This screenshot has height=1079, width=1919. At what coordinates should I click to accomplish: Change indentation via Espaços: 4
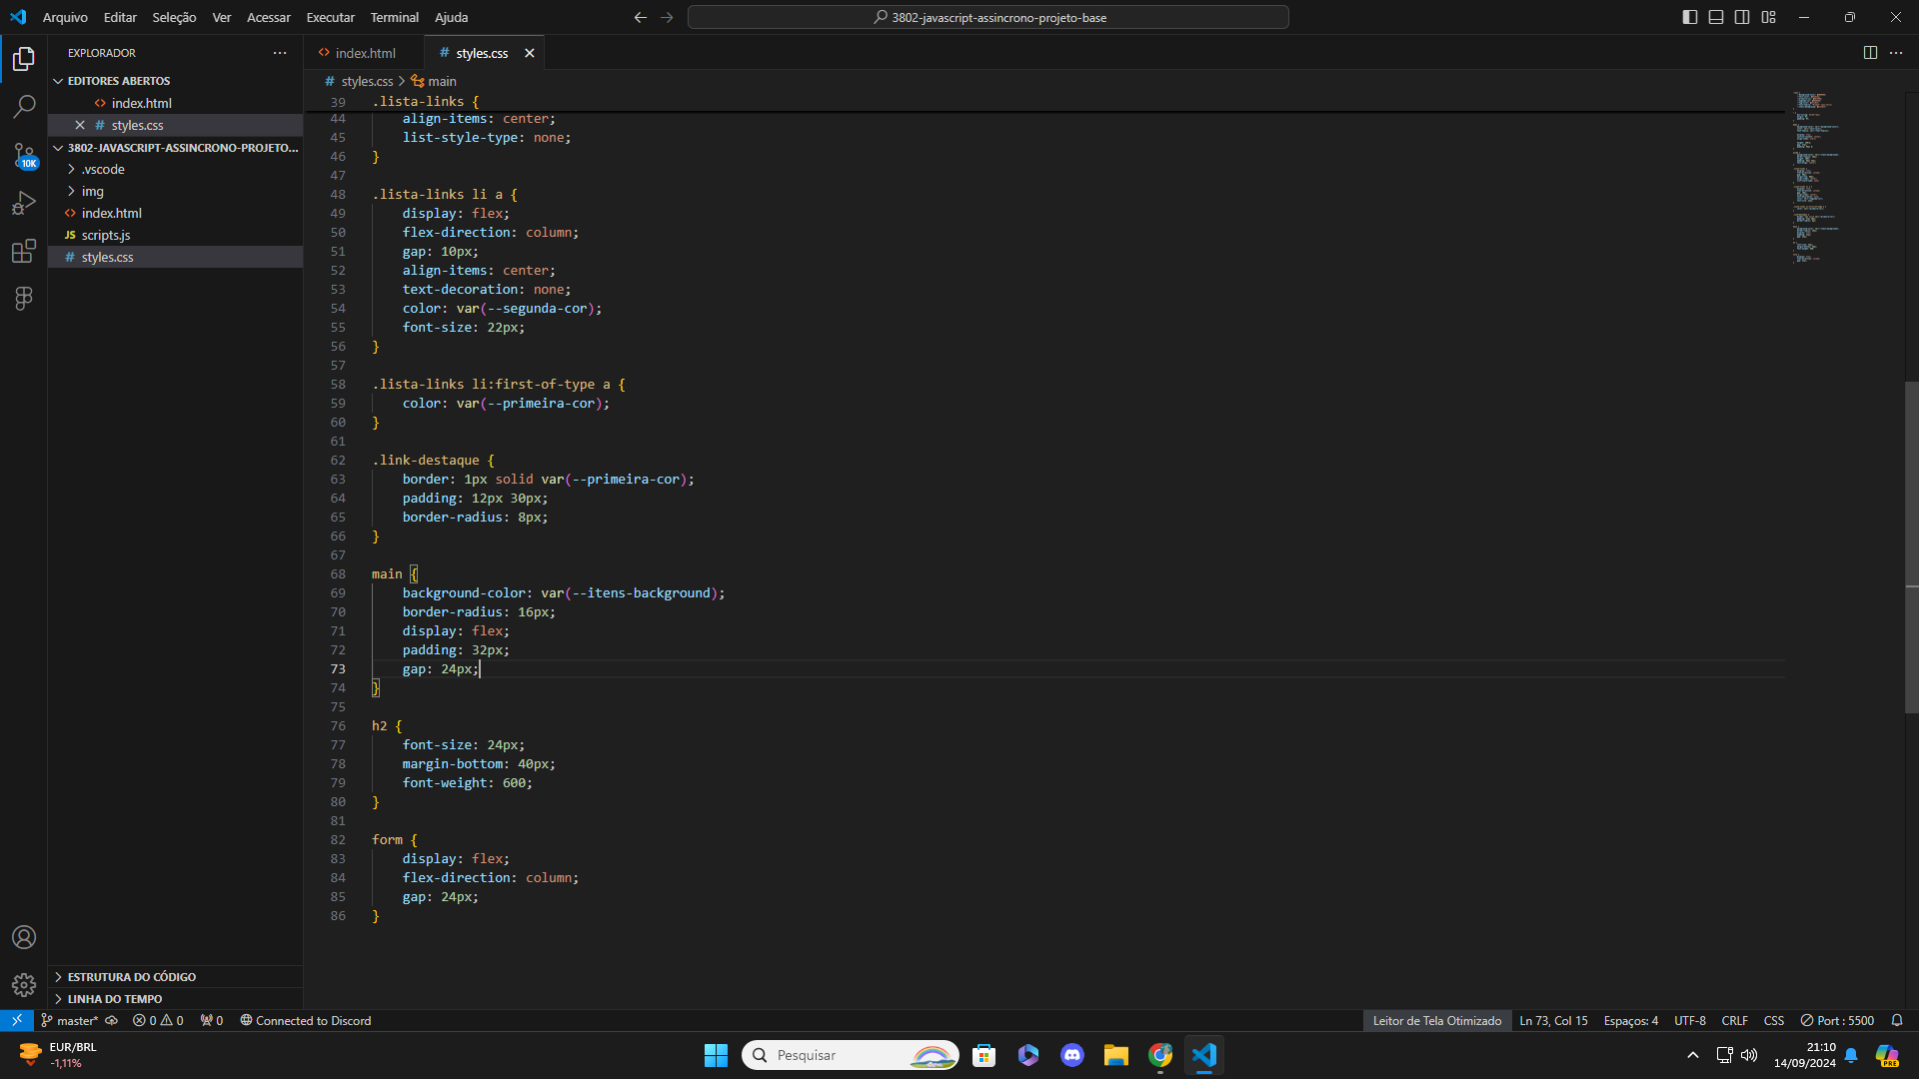[x=1630, y=1020]
